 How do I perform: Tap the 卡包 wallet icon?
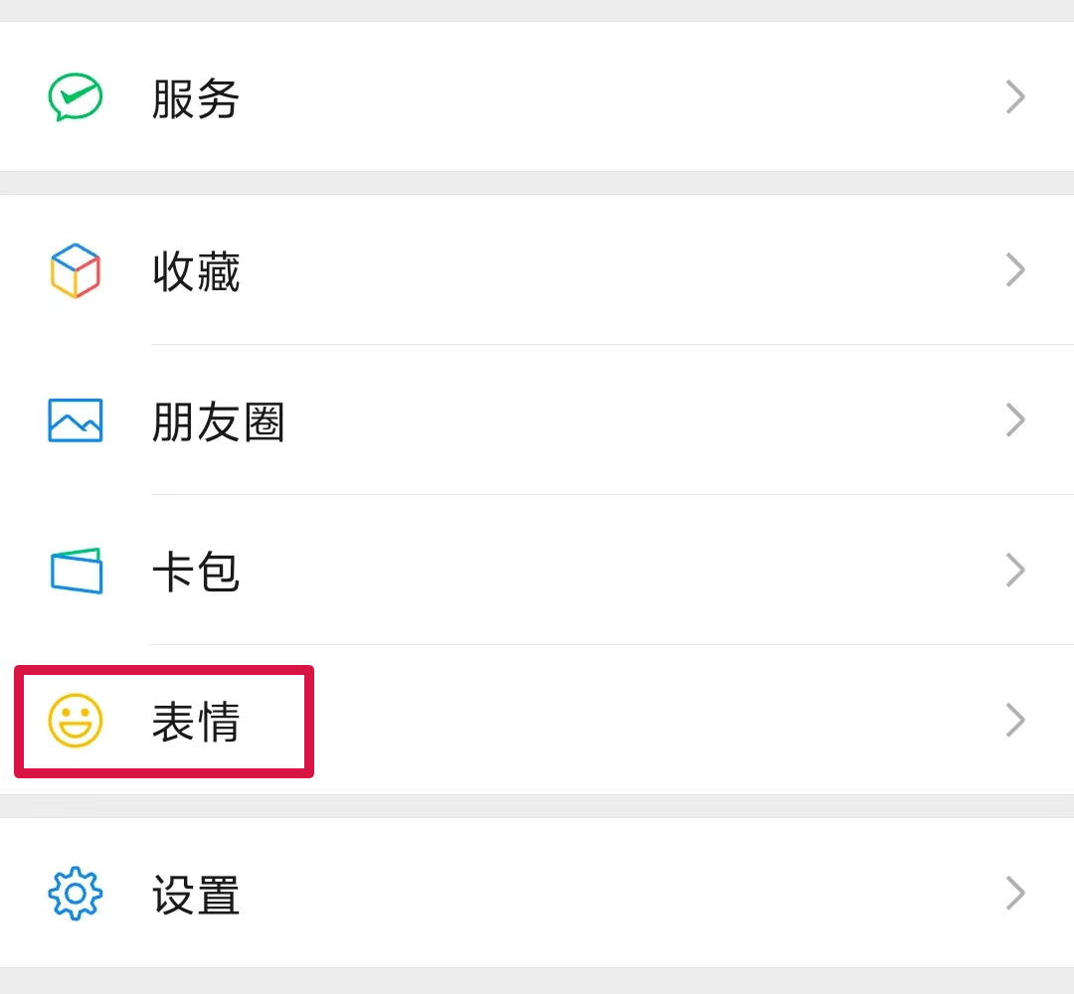[x=76, y=571]
